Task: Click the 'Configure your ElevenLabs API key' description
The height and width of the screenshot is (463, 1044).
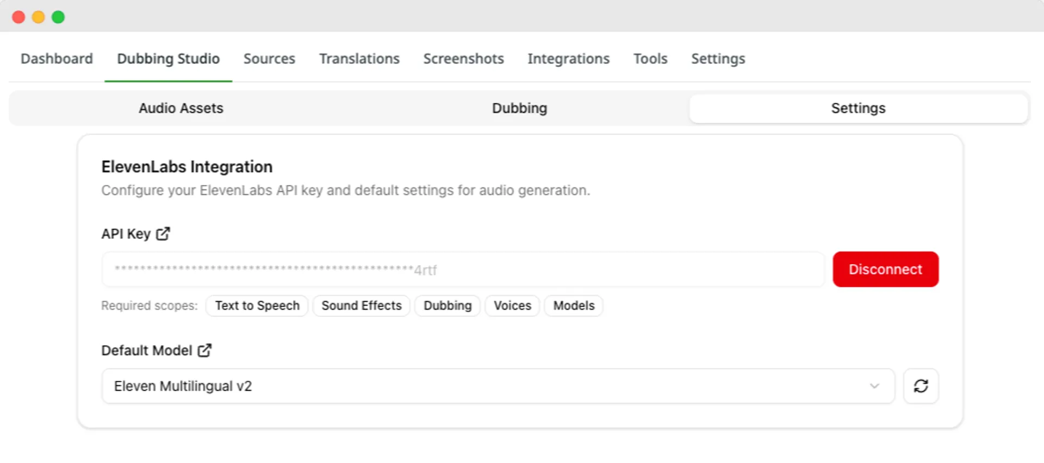Action: [346, 191]
